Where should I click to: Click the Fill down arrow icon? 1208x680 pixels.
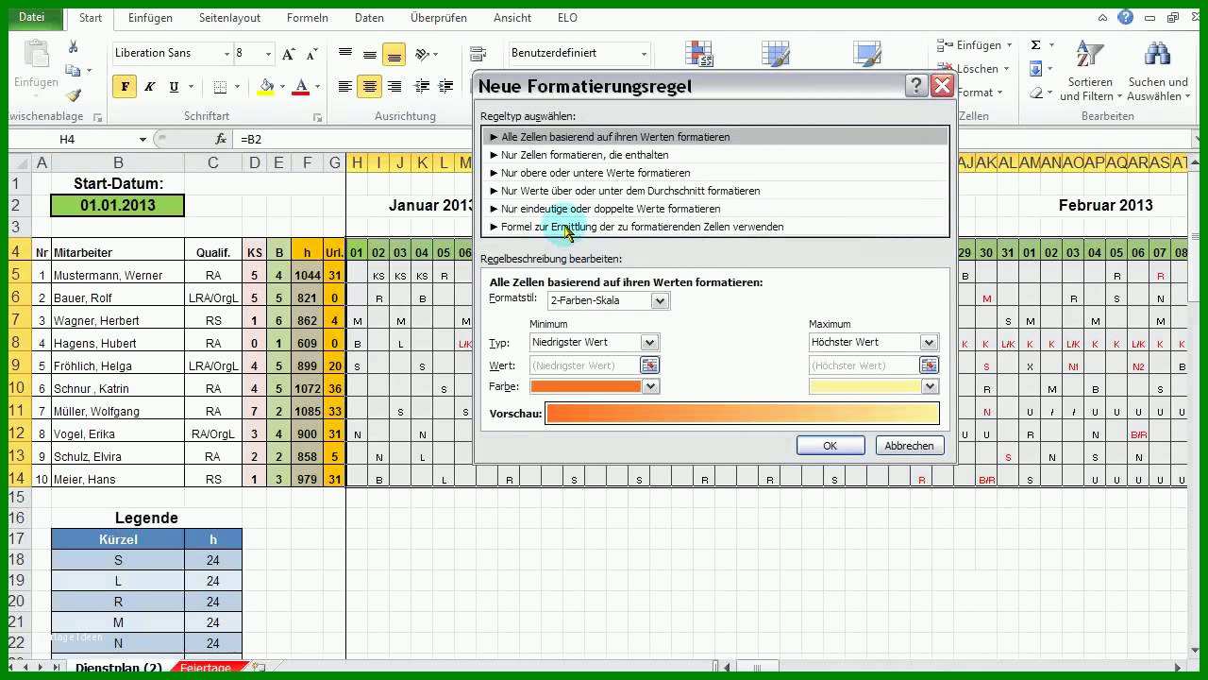(x=1035, y=69)
